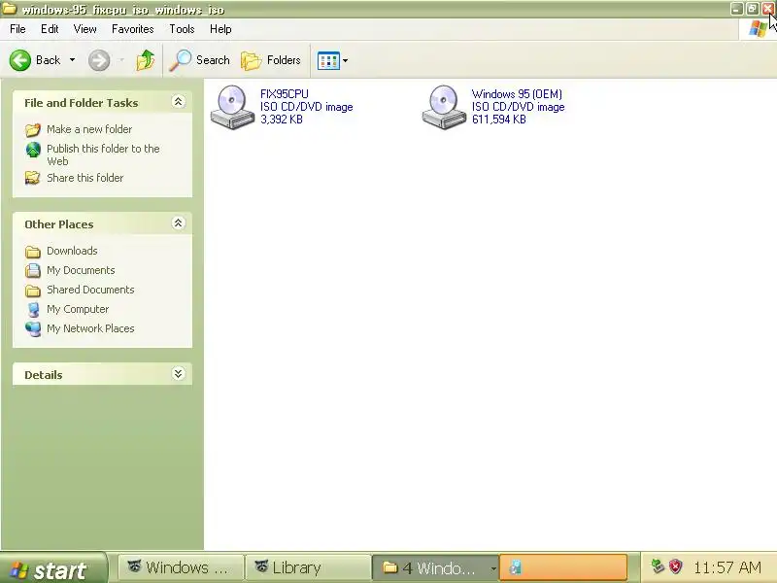Open the grouped 4 Windows Explorer taskbar button
Viewport: 777px width, 583px height.
coord(435,567)
